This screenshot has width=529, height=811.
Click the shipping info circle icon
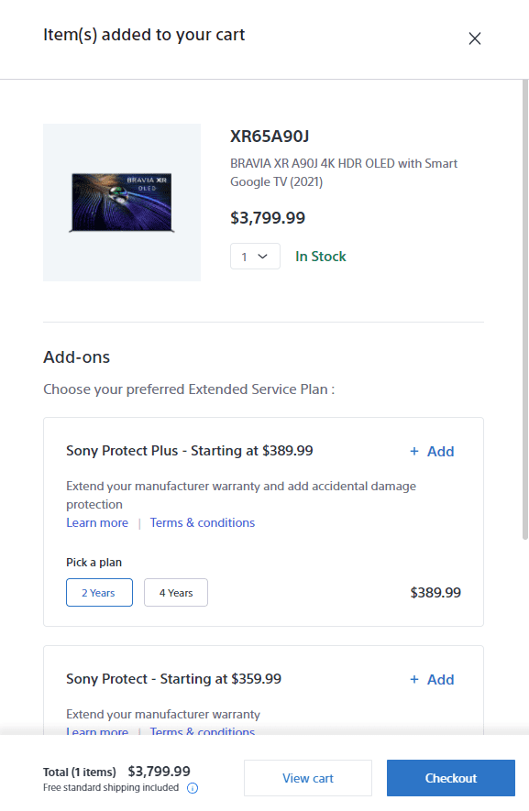[193, 788]
